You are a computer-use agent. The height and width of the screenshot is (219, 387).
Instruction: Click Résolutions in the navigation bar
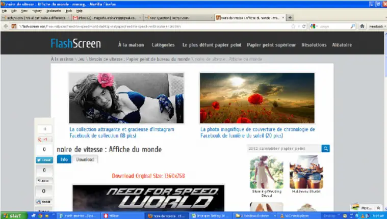click(314, 45)
